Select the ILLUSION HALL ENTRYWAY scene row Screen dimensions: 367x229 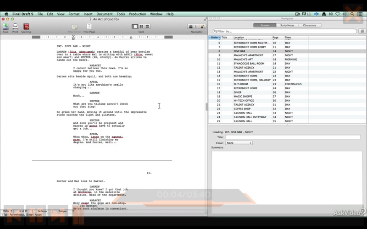pyautogui.click(x=287, y=117)
